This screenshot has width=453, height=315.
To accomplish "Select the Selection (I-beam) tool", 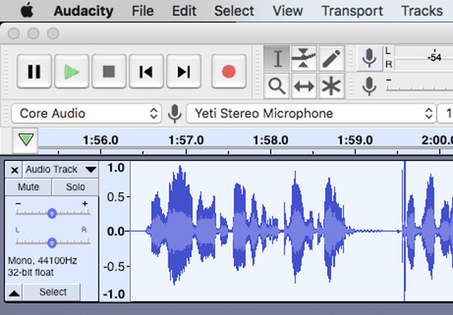I will tap(277, 59).
